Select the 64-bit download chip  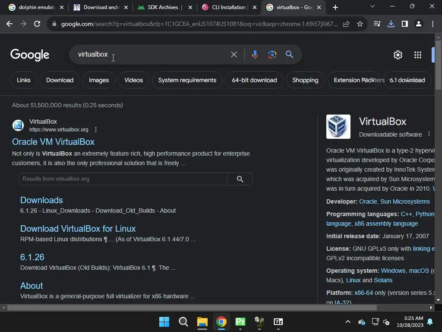pyautogui.click(x=254, y=80)
